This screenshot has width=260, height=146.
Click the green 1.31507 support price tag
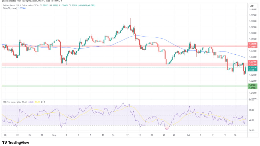253,87
